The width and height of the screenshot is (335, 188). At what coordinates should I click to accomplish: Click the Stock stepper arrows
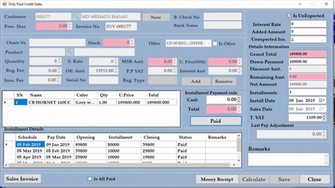coord(132,43)
